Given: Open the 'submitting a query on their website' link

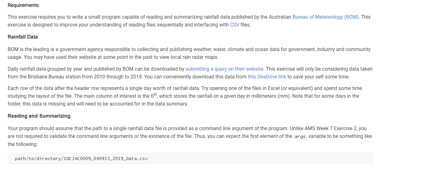Looking at the screenshot, I should coord(225,69).
